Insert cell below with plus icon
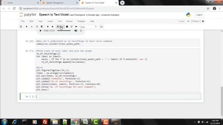The width and height of the screenshot is (223, 125). click(x=26, y=27)
